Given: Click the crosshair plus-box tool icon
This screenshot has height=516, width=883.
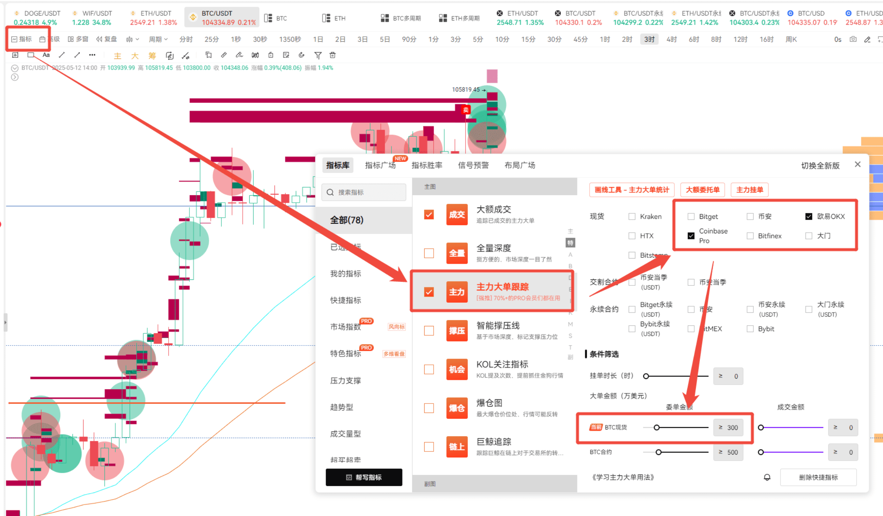Looking at the screenshot, I should click(15, 55).
